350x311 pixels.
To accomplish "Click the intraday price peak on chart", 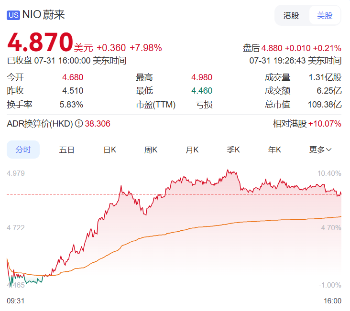I will [x=228, y=170].
